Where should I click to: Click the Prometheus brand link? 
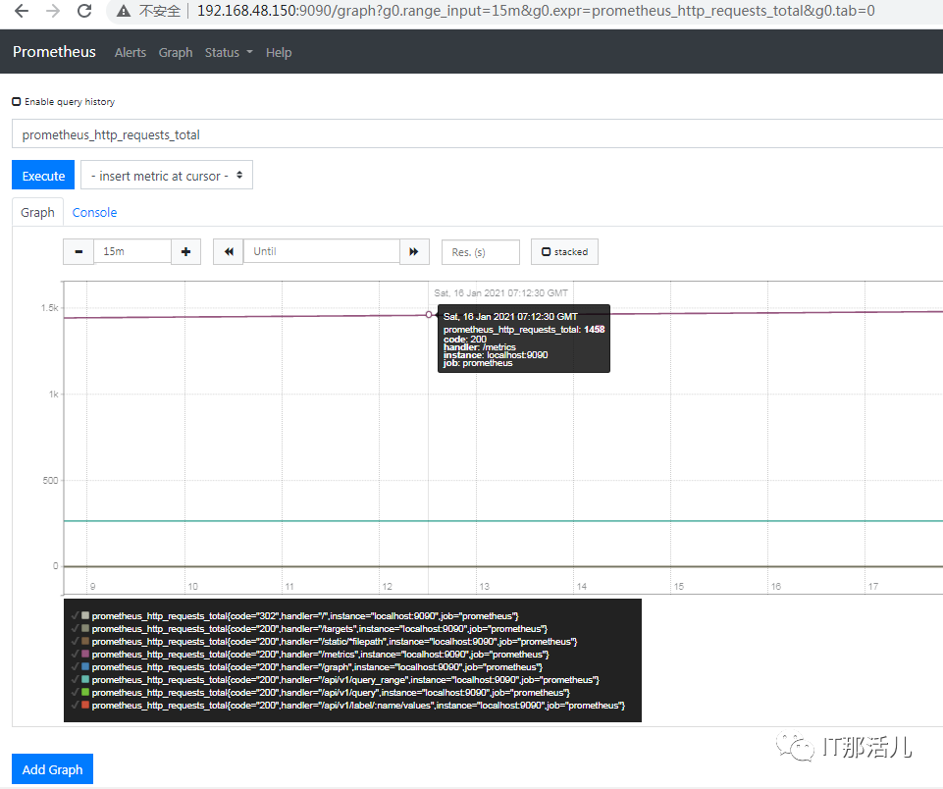(x=54, y=52)
